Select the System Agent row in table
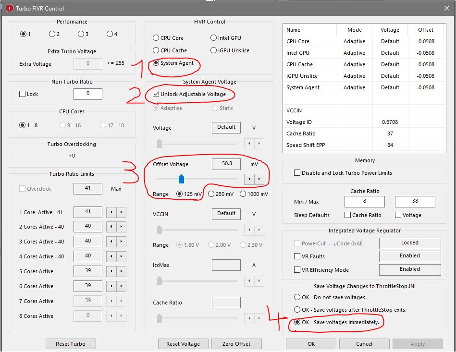The width and height of the screenshot is (456, 352). click(x=364, y=87)
